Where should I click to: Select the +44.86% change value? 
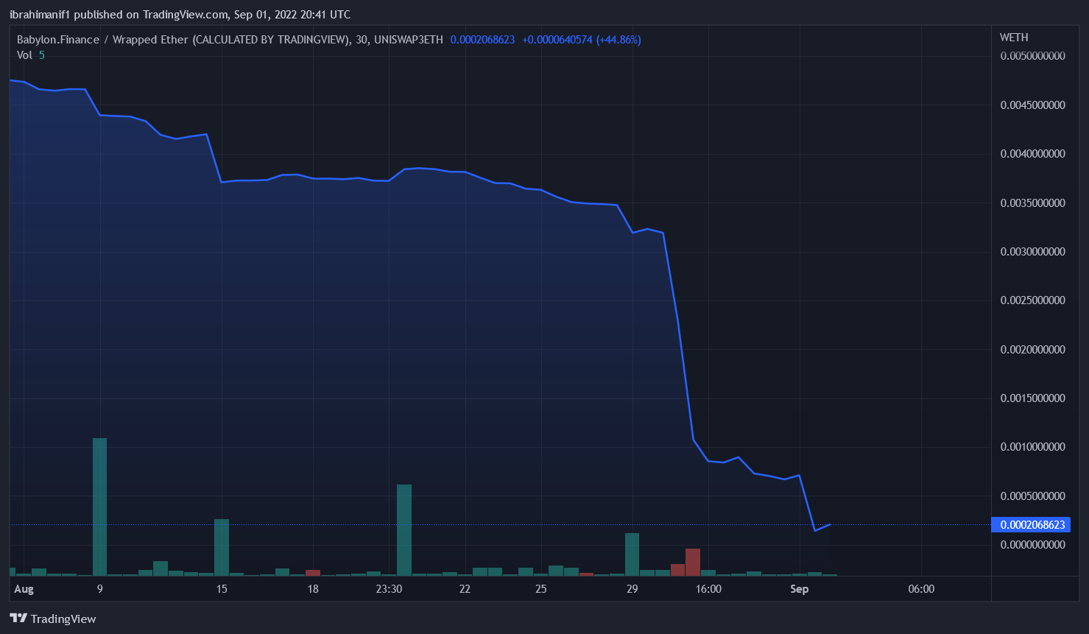(618, 40)
